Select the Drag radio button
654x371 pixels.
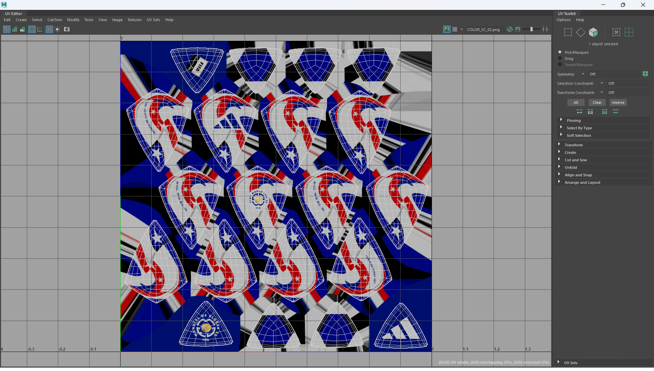[560, 59]
